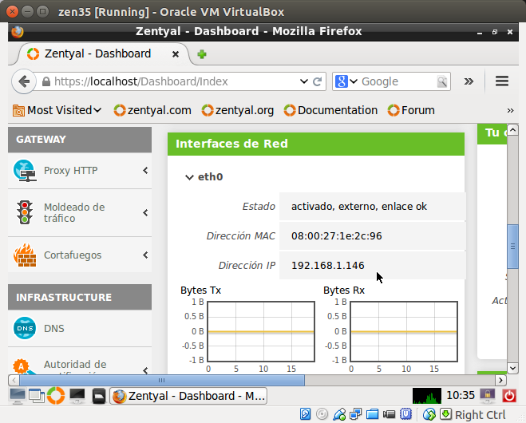Open the Forum bookmark

coord(411,110)
